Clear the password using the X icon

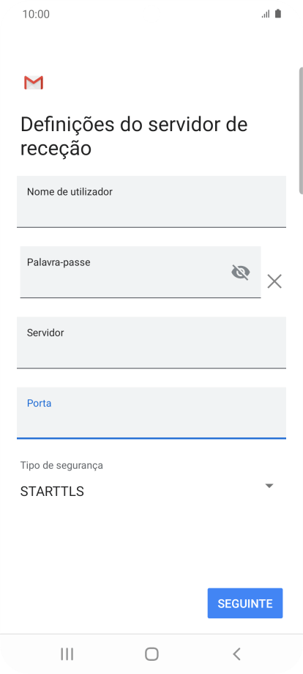274,281
